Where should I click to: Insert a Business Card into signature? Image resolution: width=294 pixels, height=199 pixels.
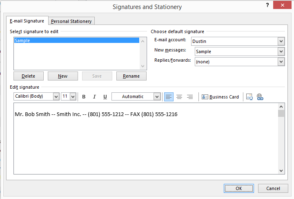pos(220,97)
